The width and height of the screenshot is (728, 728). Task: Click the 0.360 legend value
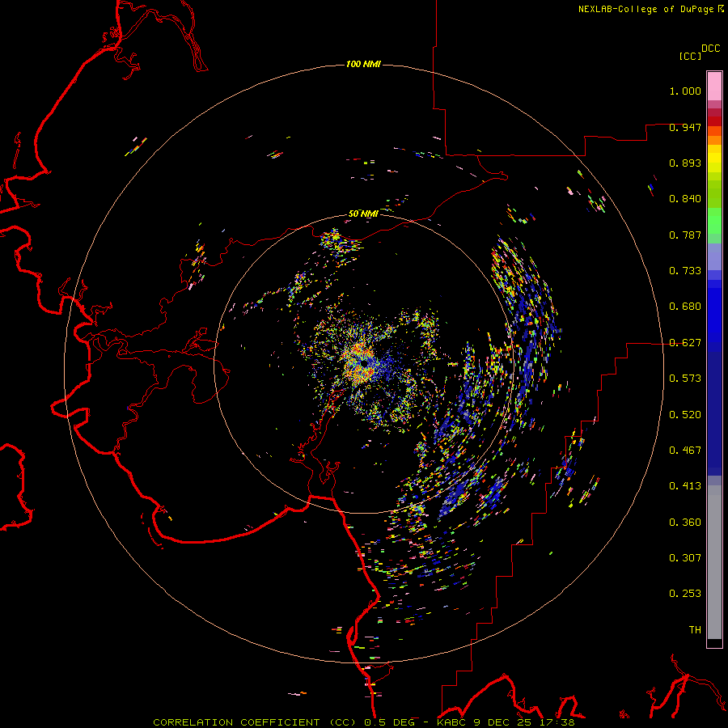coord(685,523)
